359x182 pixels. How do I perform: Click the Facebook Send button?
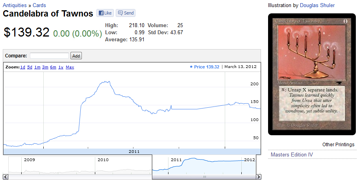tap(126, 13)
